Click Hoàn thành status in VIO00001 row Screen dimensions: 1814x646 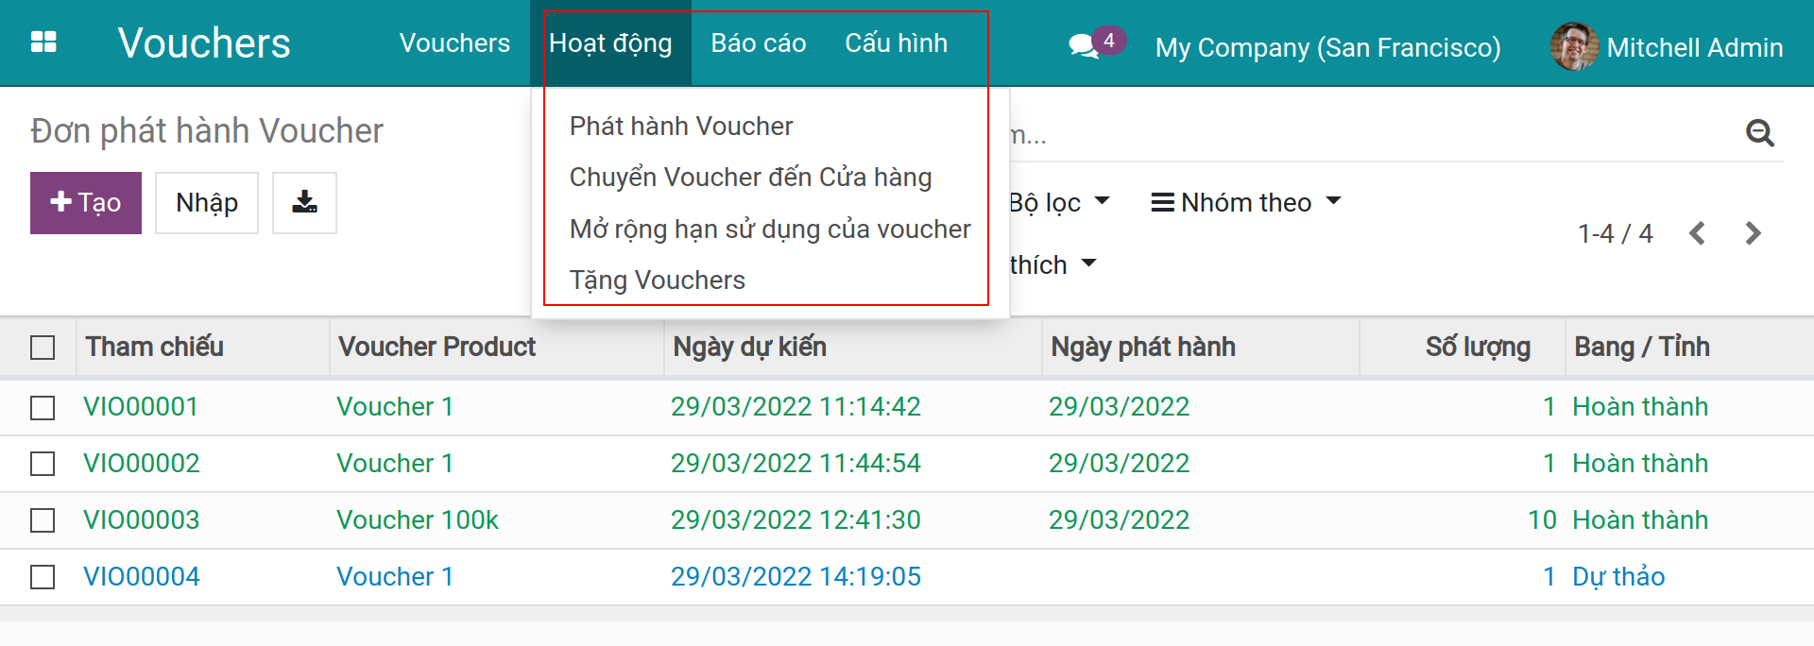pos(1640,407)
